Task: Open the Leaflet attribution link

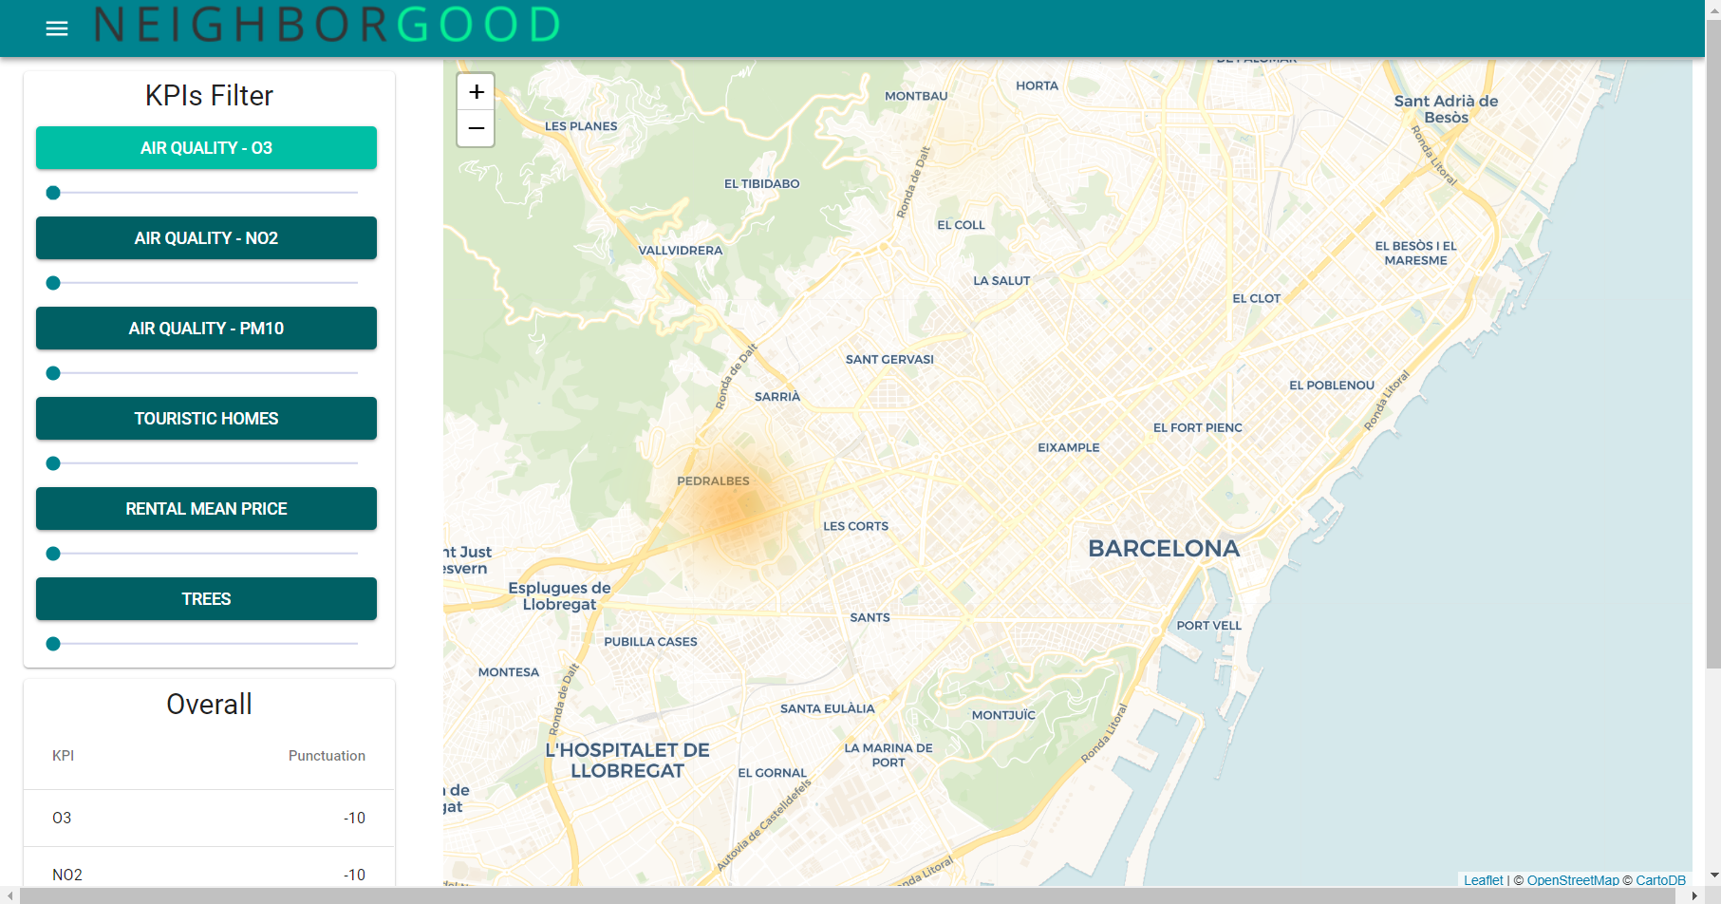Action: pyautogui.click(x=1483, y=880)
